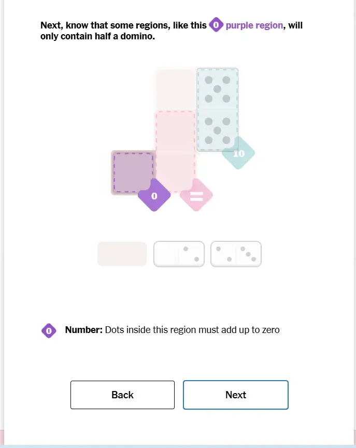Click the bottom five-dot half of the green domino
The height and width of the screenshot is (448, 356).
[218, 131]
